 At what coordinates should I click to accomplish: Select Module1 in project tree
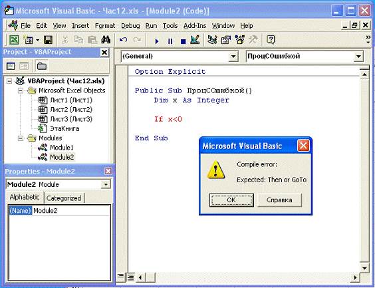(x=62, y=148)
